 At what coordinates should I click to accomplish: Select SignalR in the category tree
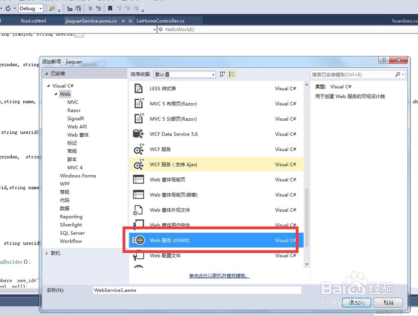click(76, 118)
